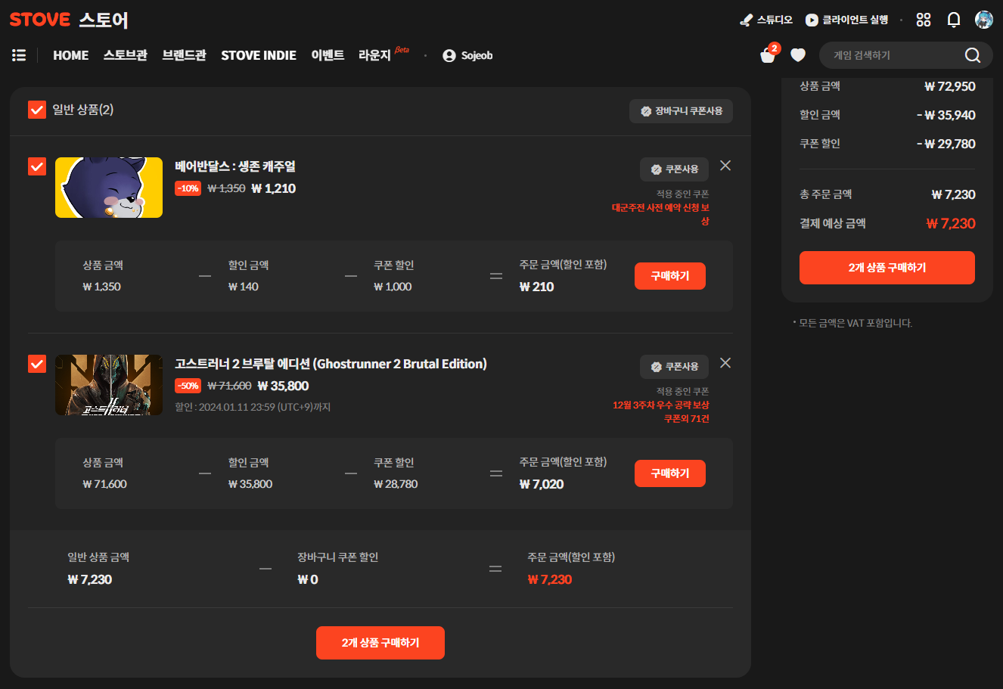Open the shopping cart icon with badge

[x=769, y=54]
